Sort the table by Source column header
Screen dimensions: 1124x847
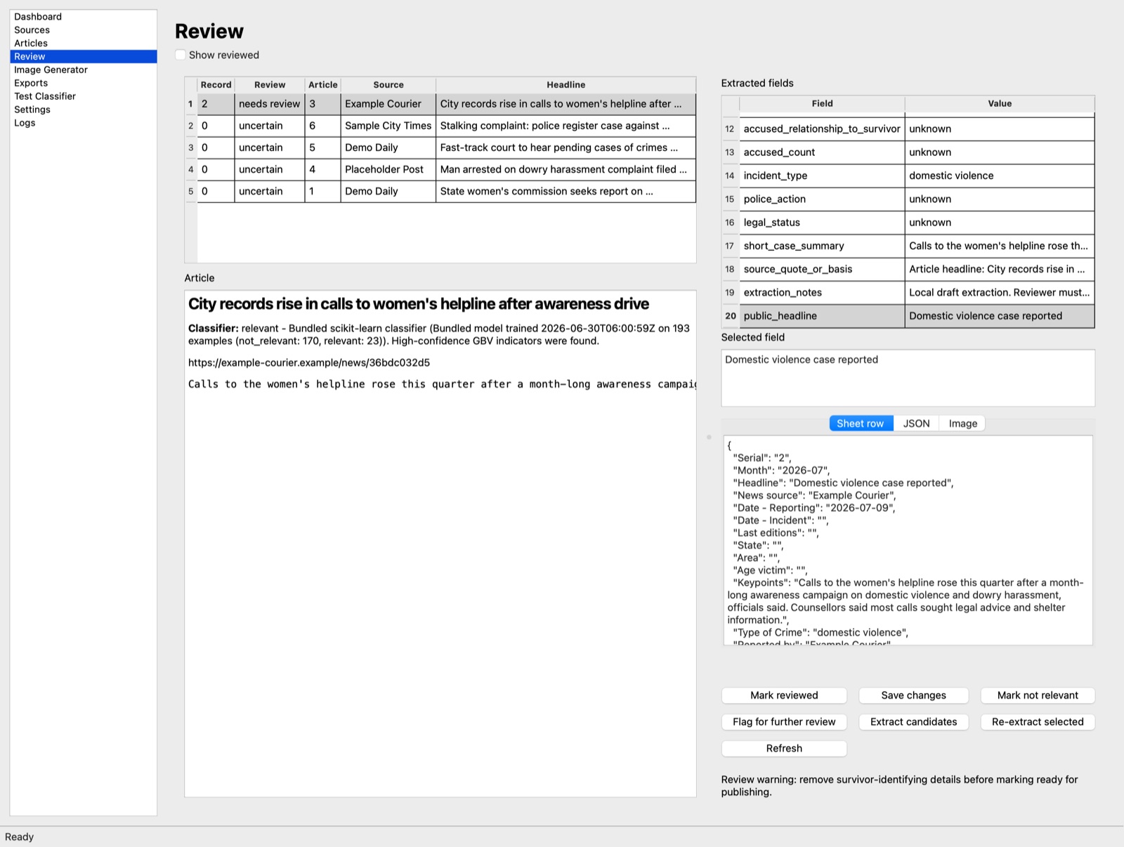pyautogui.click(x=388, y=85)
